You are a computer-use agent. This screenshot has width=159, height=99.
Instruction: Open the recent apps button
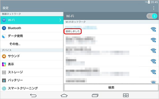[95, 95]
